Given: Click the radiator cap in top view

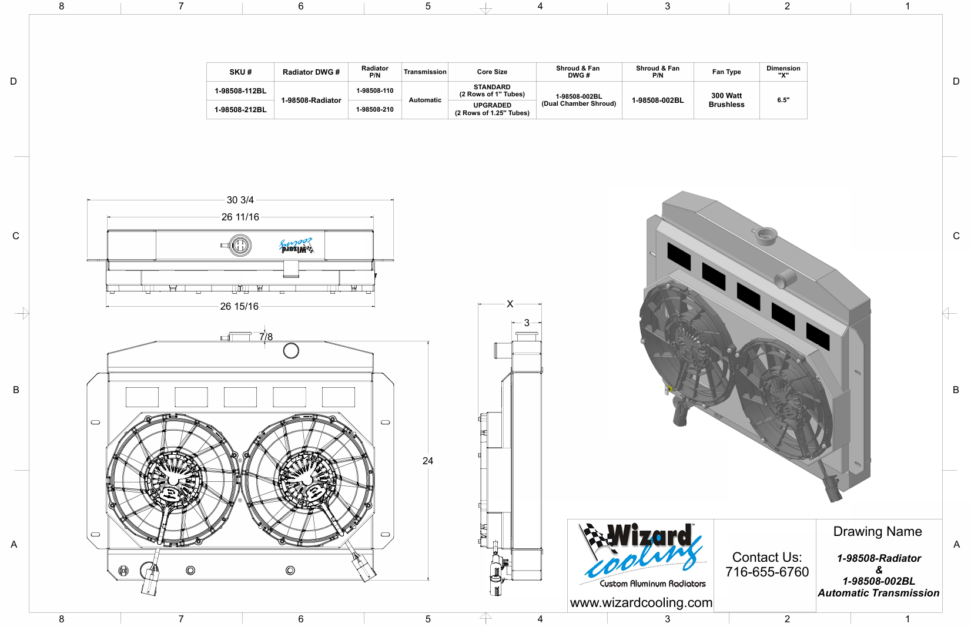Looking at the screenshot, I should [x=240, y=245].
